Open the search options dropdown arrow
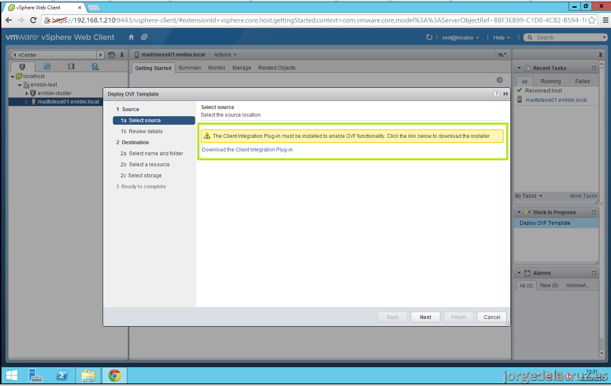Screen dimensions: 611x386 [x=604, y=37]
